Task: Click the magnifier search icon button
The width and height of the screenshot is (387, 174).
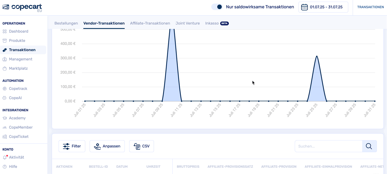Action: [x=369, y=146]
